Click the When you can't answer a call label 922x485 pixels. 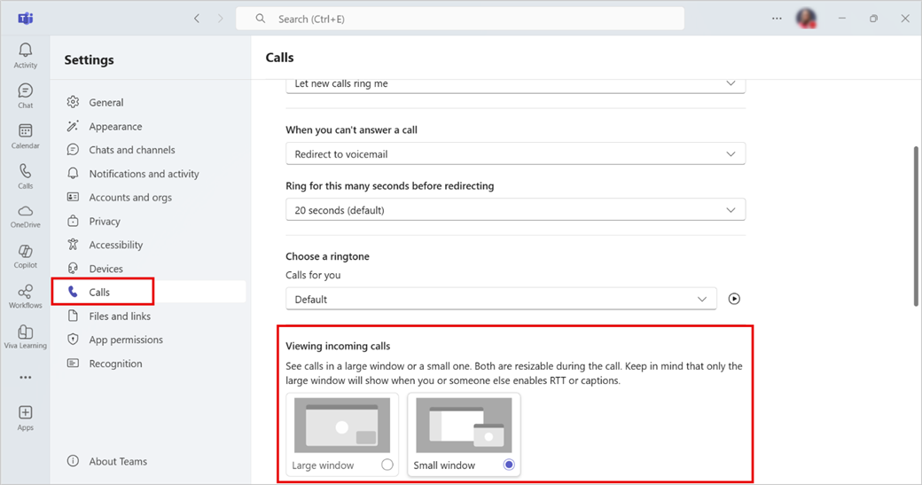coord(352,130)
